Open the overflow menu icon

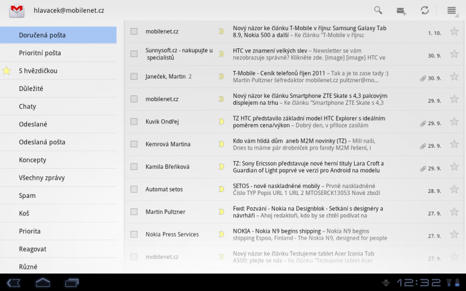451,10
